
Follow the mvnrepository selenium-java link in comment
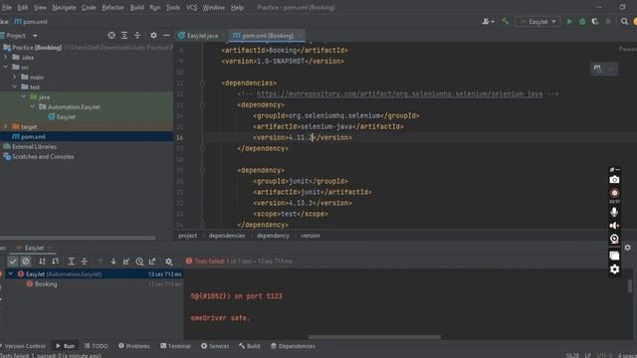pyautogui.click(x=399, y=93)
